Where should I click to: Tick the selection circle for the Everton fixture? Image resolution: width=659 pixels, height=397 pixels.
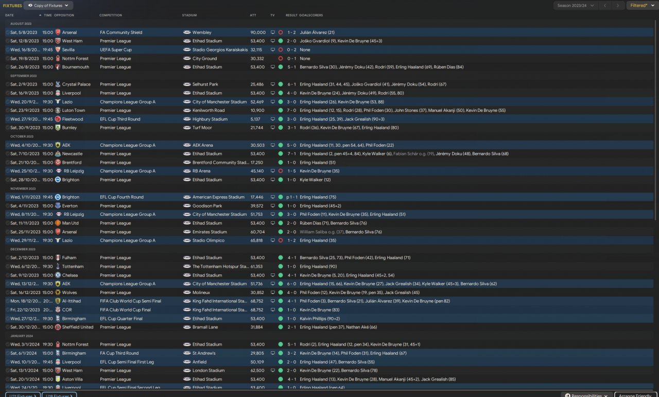(x=7, y=205)
